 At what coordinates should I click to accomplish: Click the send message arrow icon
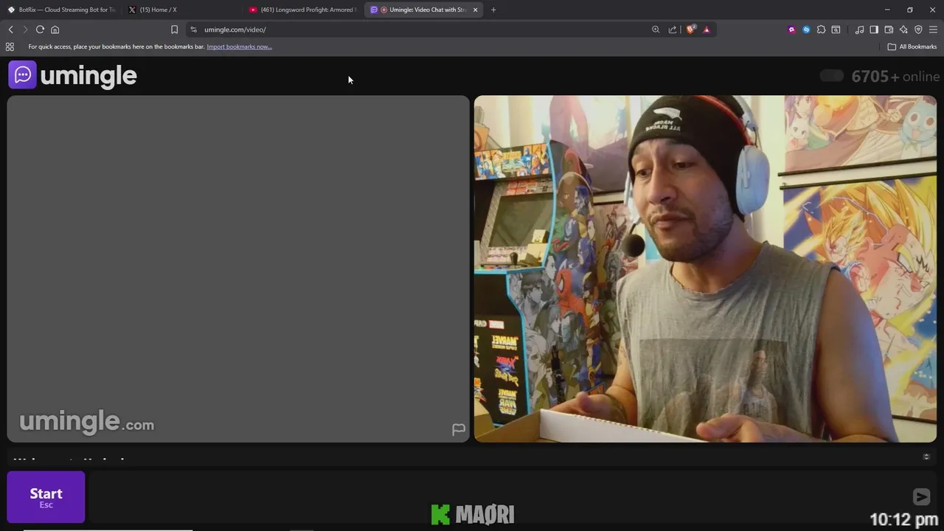[x=921, y=497]
